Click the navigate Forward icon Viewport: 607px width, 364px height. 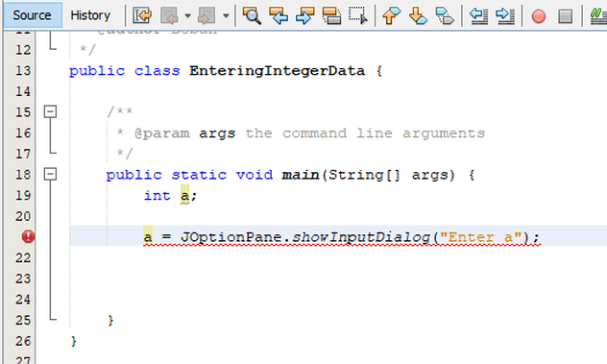pos(206,16)
